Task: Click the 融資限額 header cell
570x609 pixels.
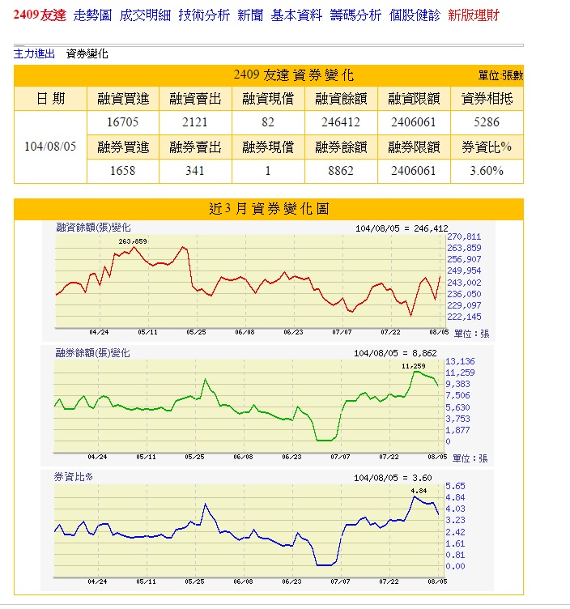Action: [x=414, y=99]
